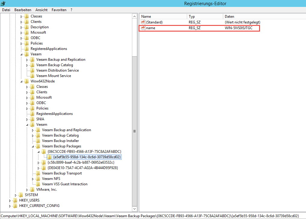Click the folder icon of Veeam NFS
The height and width of the screenshot is (219, 306).
coord(38,179)
